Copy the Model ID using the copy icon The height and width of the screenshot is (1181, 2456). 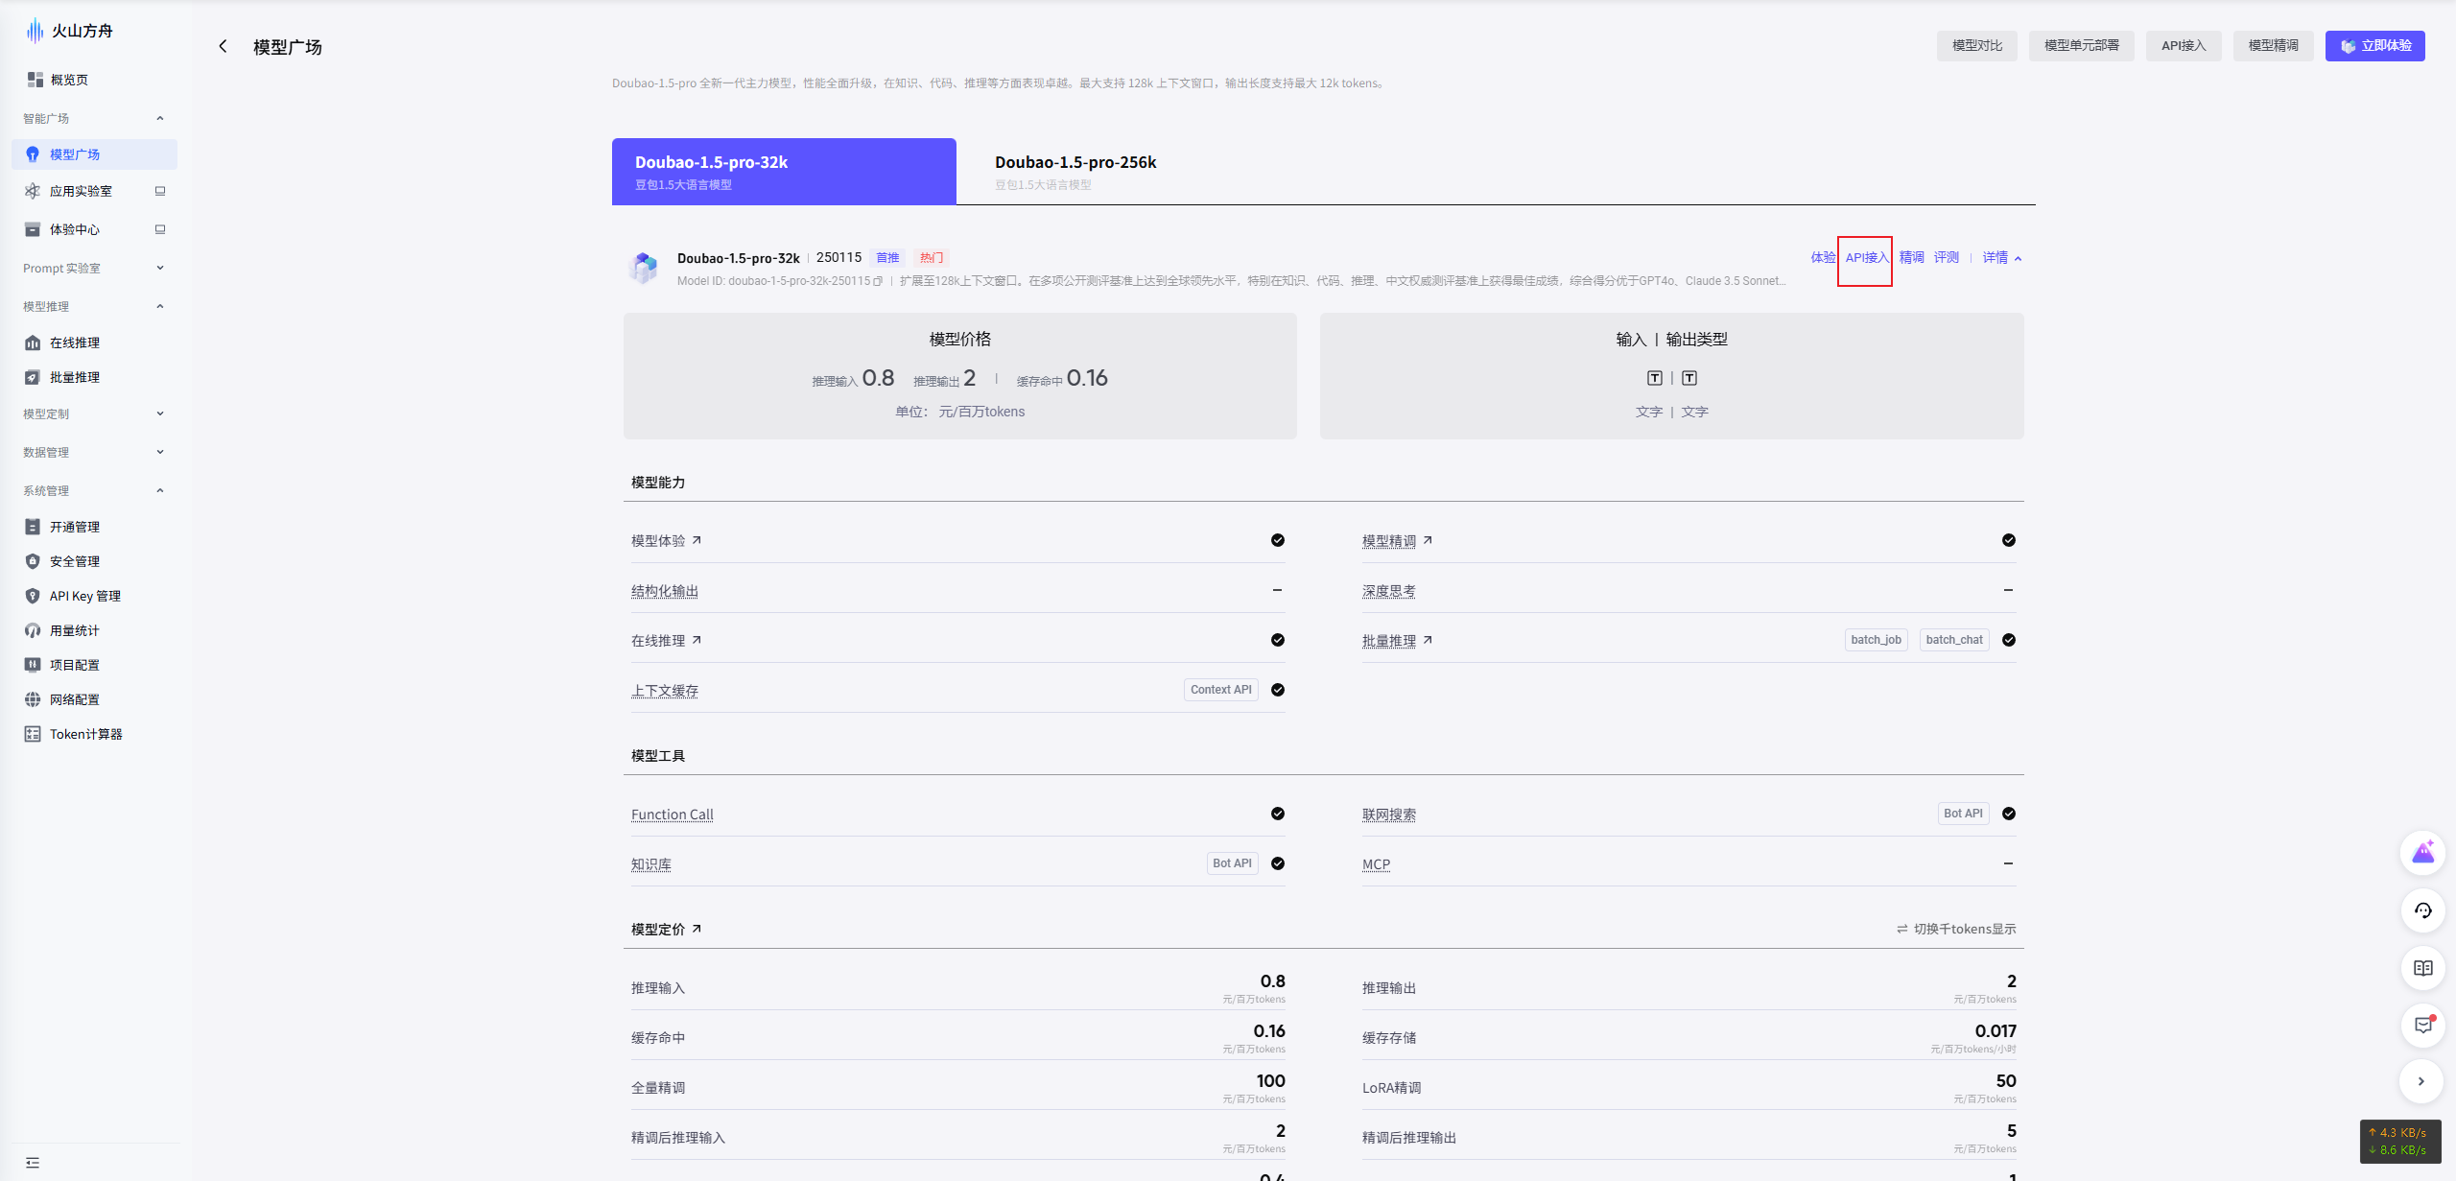pyautogui.click(x=878, y=281)
